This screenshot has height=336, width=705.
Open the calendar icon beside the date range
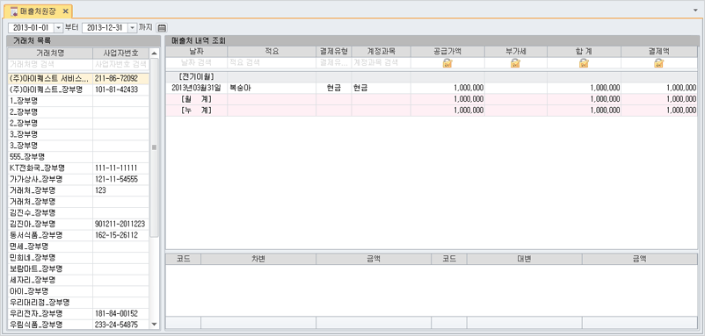(x=162, y=28)
